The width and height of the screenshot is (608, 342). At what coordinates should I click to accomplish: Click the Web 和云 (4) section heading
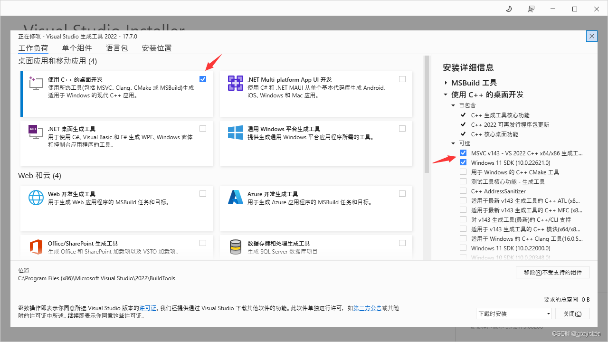tap(40, 175)
